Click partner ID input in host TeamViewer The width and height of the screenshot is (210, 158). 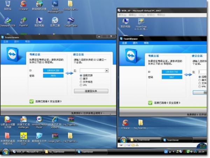tap(92, 71)
